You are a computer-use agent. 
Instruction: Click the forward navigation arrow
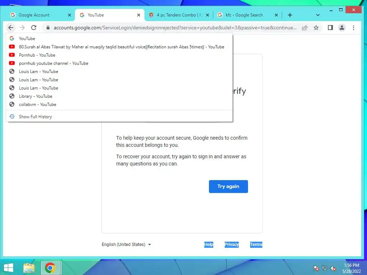pyautogui.click(x=22, y=28)
